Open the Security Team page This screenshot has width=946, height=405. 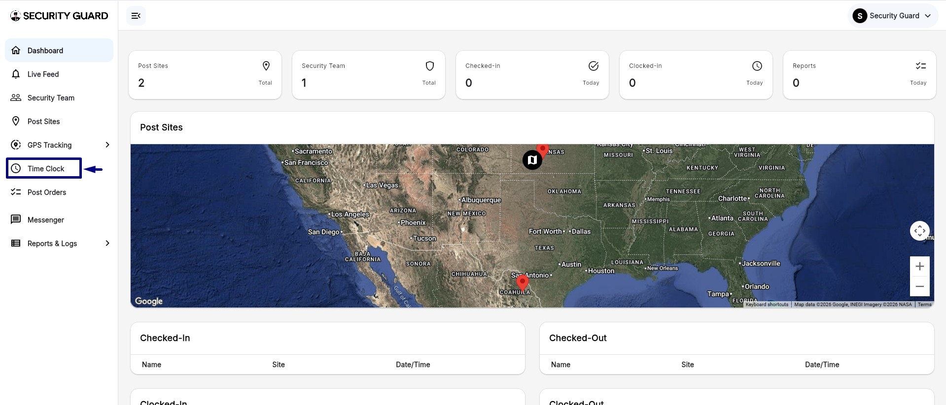coord(59,97)
